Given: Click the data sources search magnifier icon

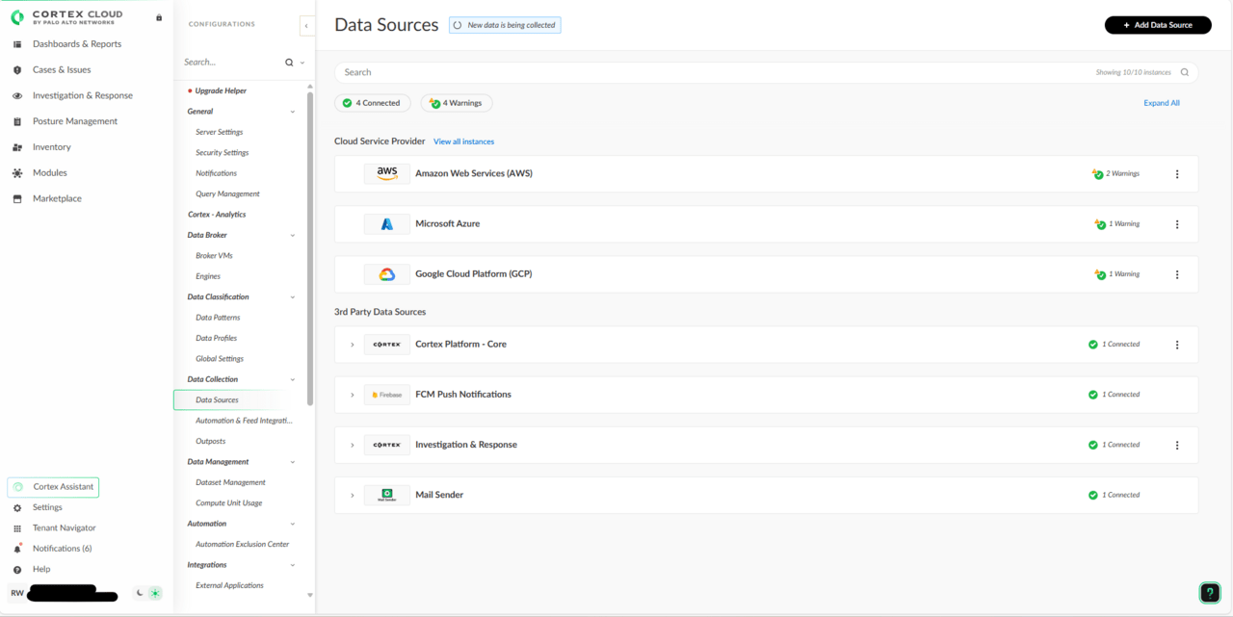Looking at the screenshot, I should [x=1185, y=72].
